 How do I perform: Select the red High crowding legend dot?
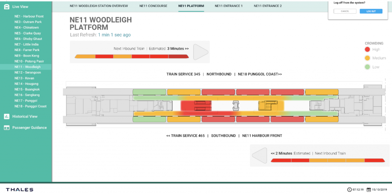pos(367,50)
